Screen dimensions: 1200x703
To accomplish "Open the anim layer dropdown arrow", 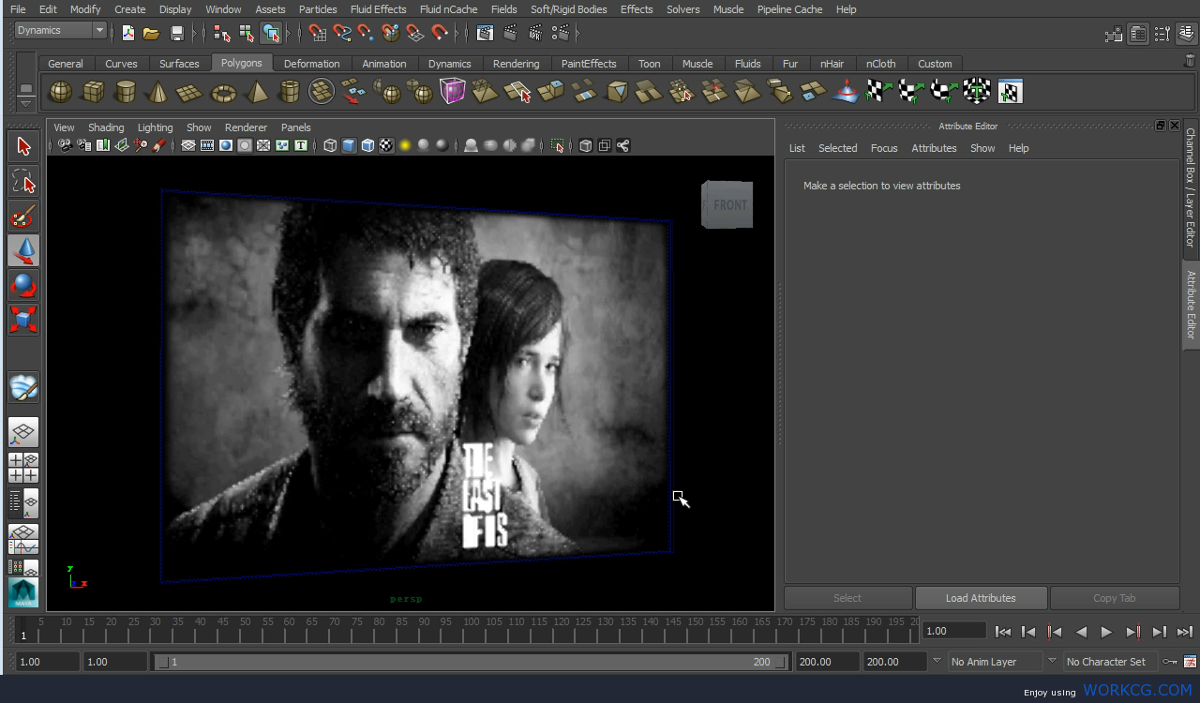I will click(x=937, y=661).
